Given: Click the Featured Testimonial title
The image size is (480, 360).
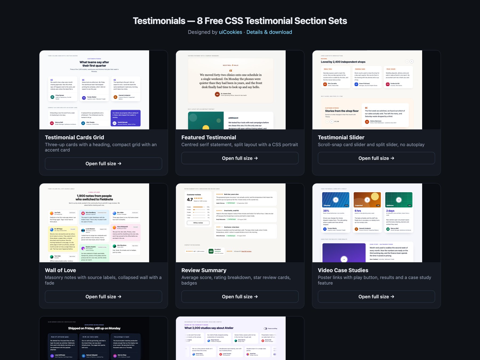Looking at the screenshot, I should pyautogui.click(x=209, y=137).
